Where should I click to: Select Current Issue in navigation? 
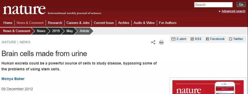click(104, 23)
